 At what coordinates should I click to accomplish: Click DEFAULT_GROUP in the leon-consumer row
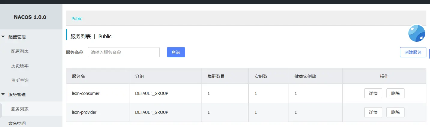152,93
